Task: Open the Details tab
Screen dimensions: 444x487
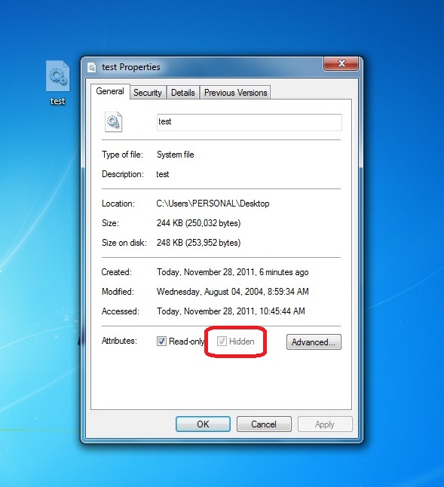Action: (183, 93)
